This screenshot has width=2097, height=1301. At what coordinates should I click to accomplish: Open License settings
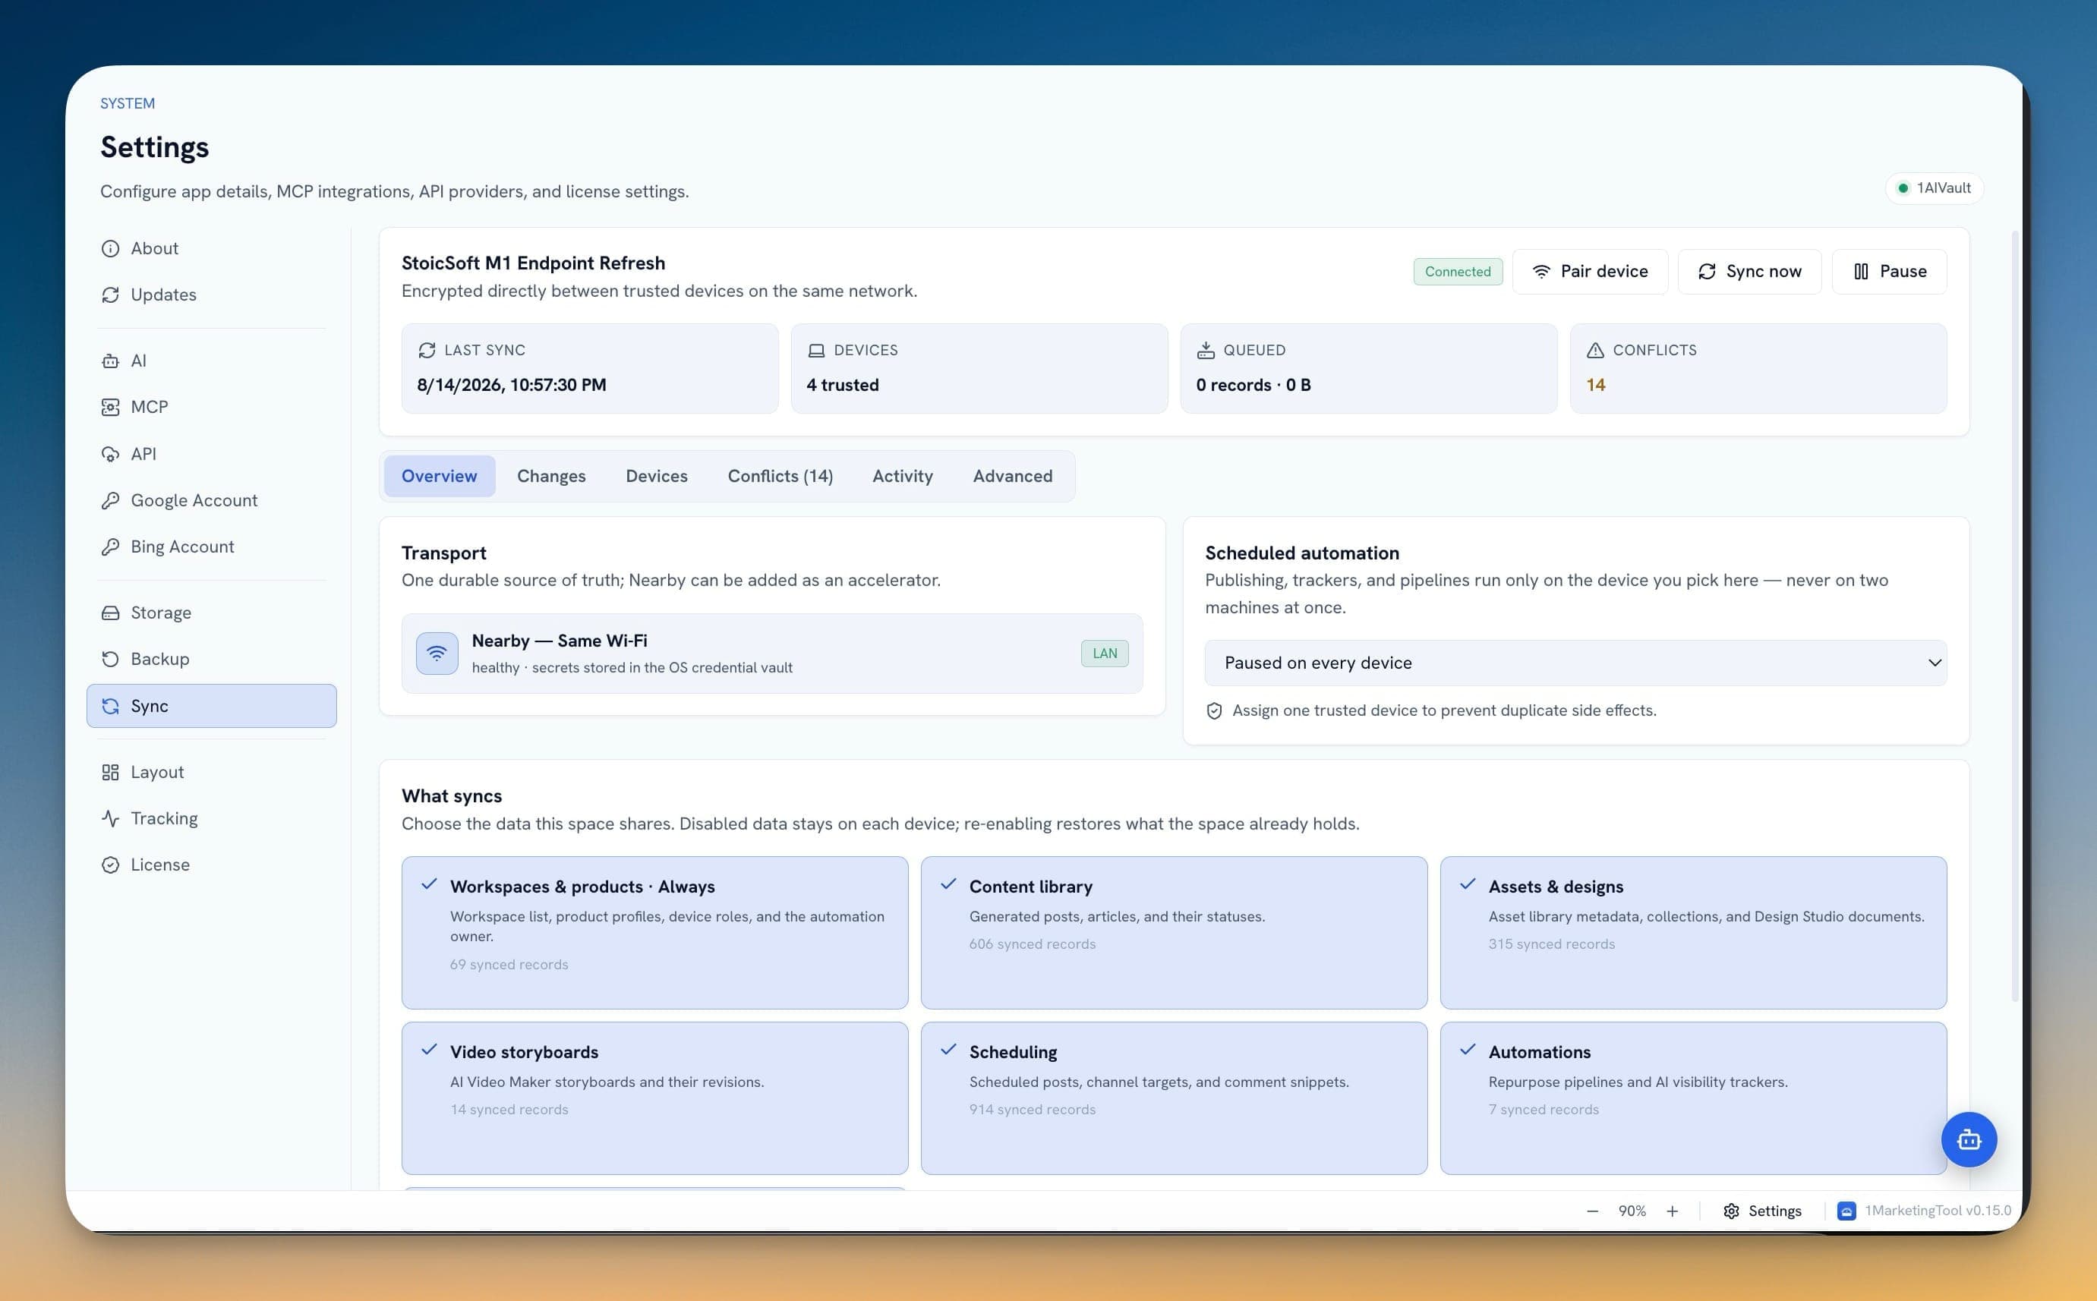click(x=211, y=865)
